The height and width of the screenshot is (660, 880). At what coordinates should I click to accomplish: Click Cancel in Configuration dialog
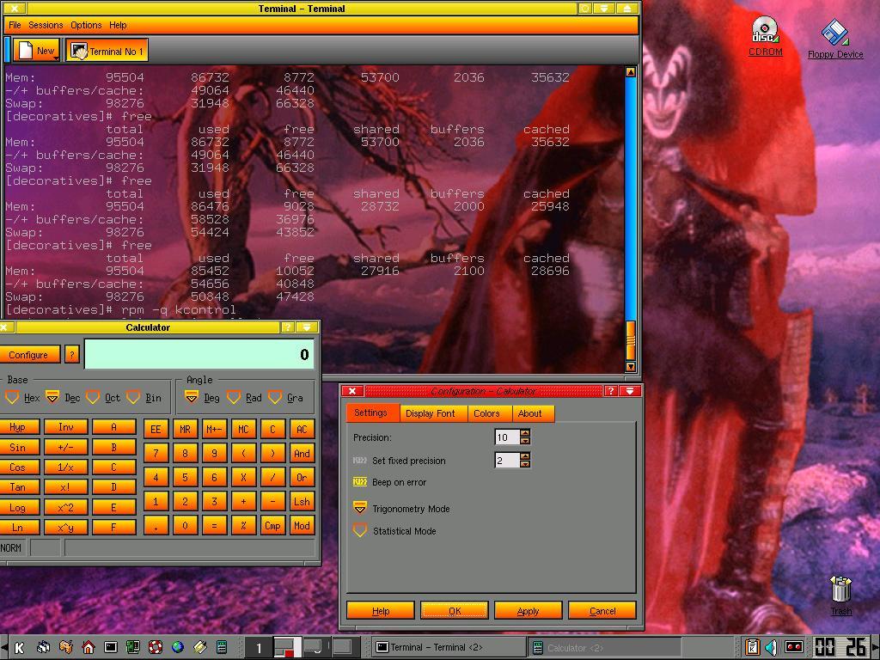(x=602, y=611)
